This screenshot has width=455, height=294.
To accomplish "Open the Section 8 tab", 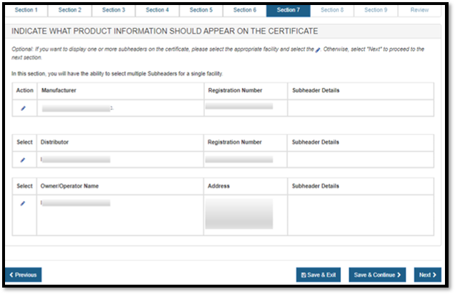I will [332, 10].
